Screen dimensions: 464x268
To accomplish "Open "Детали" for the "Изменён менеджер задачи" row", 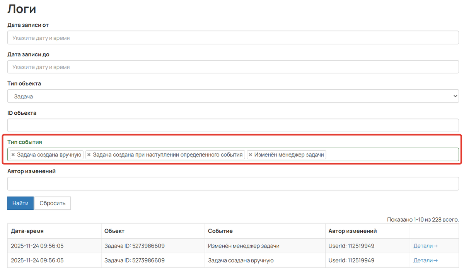I will click(425, 246).
